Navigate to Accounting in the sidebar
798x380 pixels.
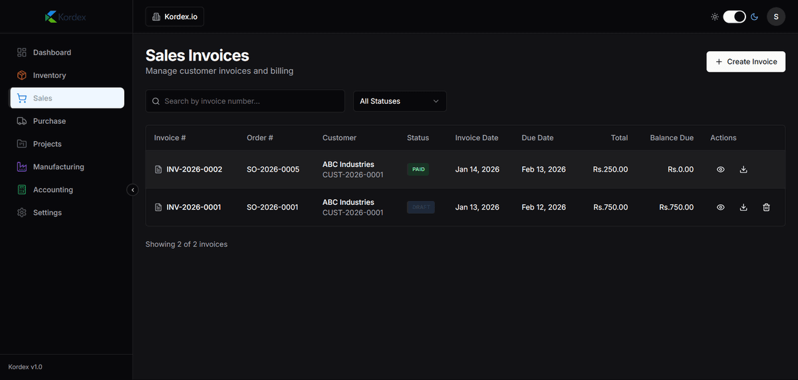[53, 190]
